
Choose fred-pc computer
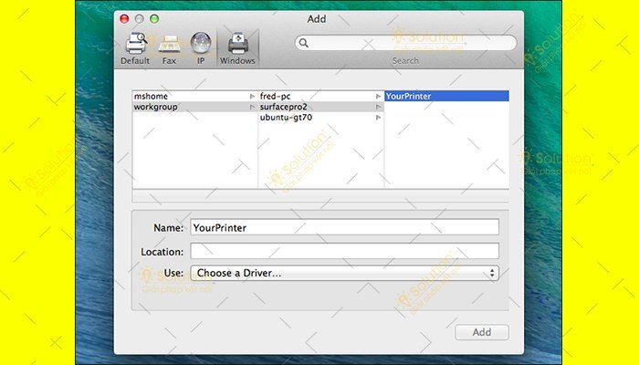click(320, 96)
